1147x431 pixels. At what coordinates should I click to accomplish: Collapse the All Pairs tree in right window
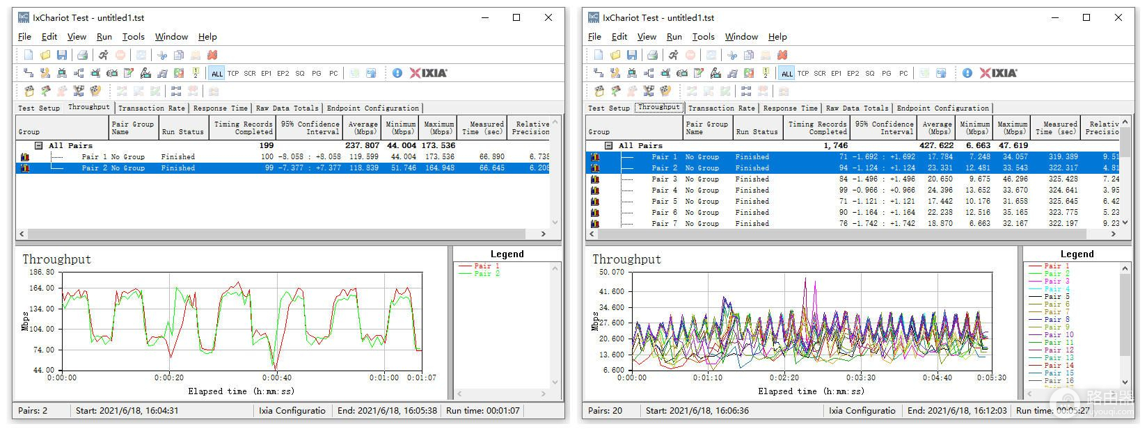tap(609, 146)
